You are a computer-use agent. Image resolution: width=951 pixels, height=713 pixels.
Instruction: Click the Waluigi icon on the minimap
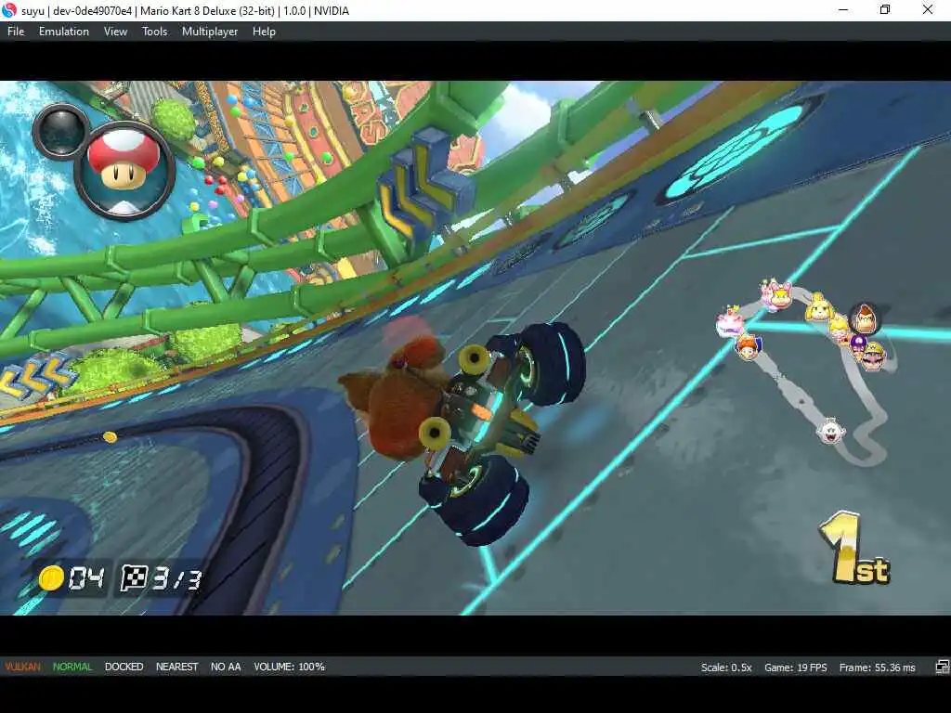pos(858,345)
